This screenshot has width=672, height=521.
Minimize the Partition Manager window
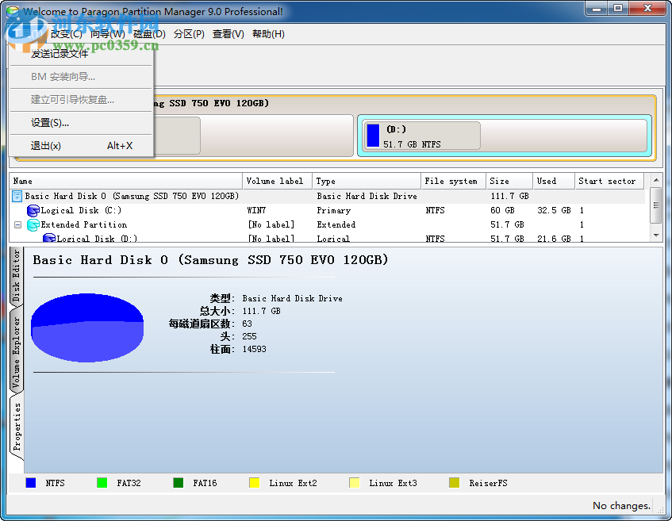(596, 9)
